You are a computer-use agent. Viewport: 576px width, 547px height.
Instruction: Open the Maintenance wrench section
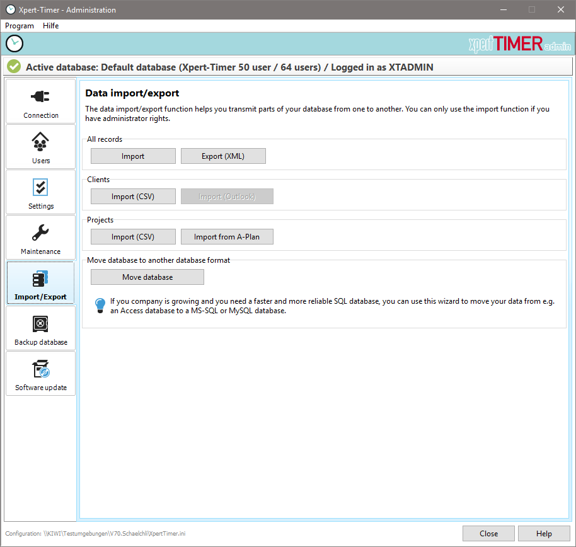[x=40, y=237]
